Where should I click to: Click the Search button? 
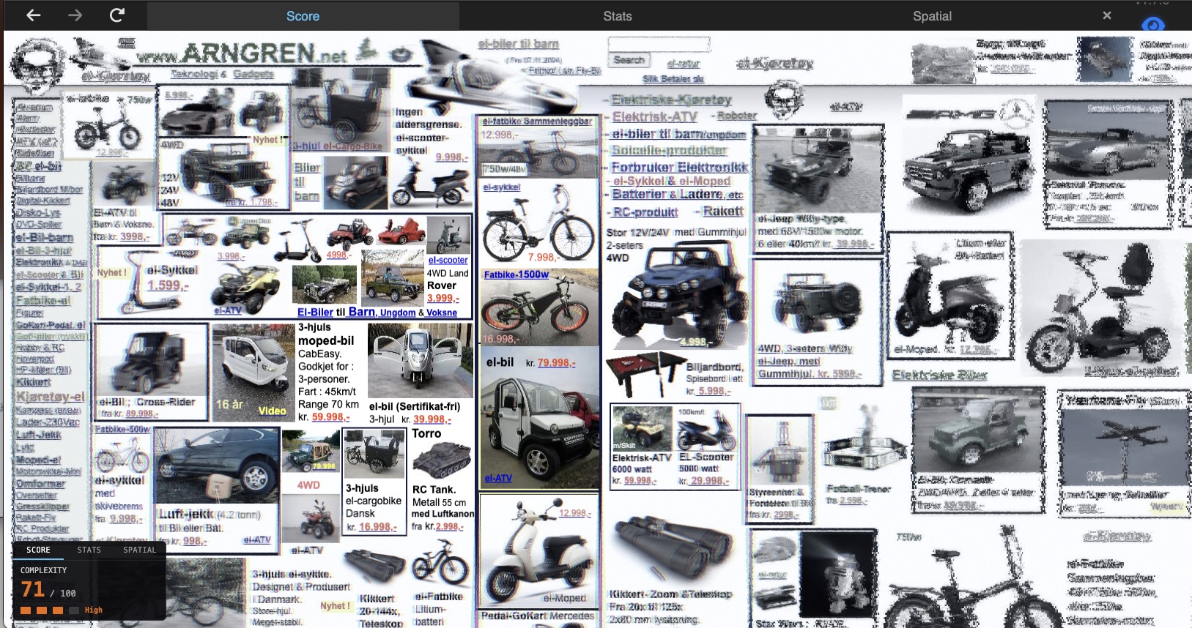point(629,61)
